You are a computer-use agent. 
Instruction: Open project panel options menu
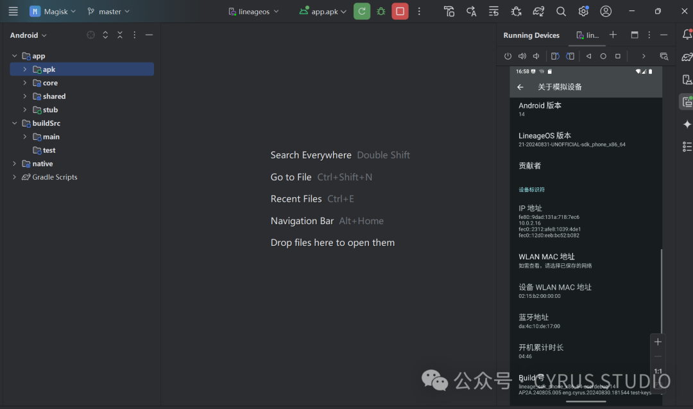pyautogui.click(x=134, y=35)
